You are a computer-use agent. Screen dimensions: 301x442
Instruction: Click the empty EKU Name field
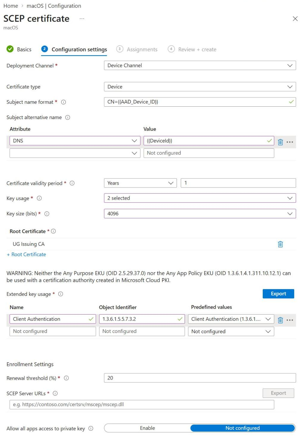(53, 331)
